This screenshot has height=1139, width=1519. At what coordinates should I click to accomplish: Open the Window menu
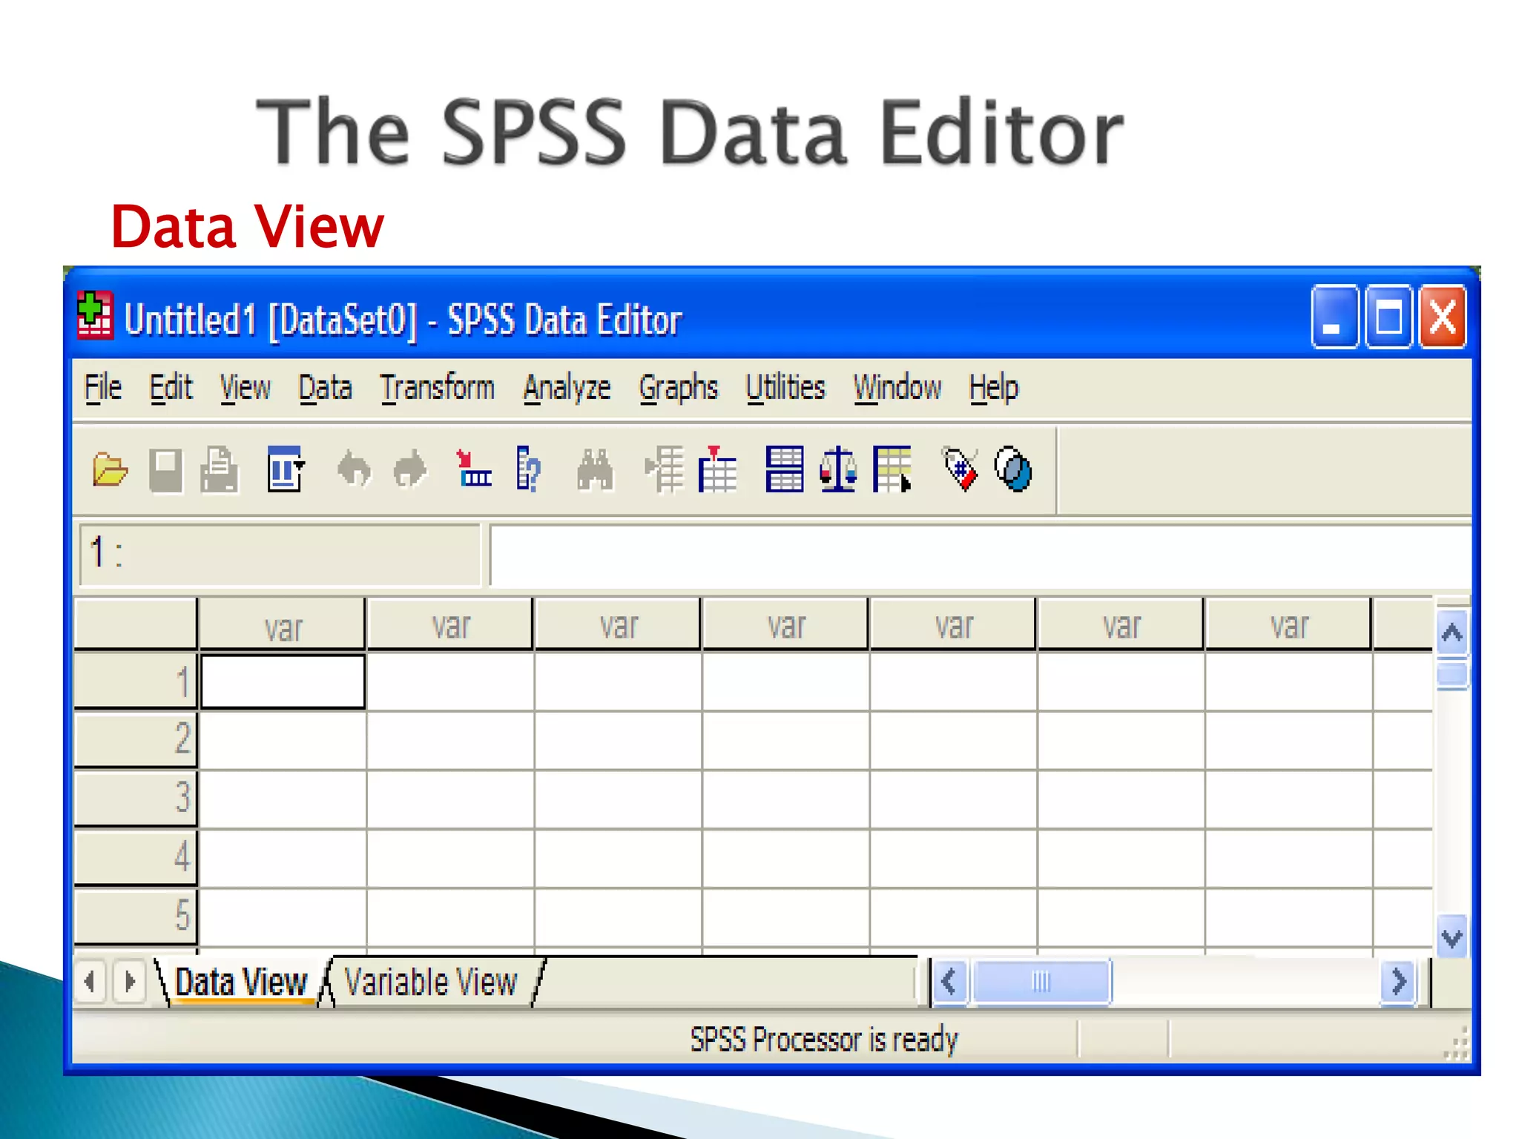pyautogui.click(x=897, y=388)
